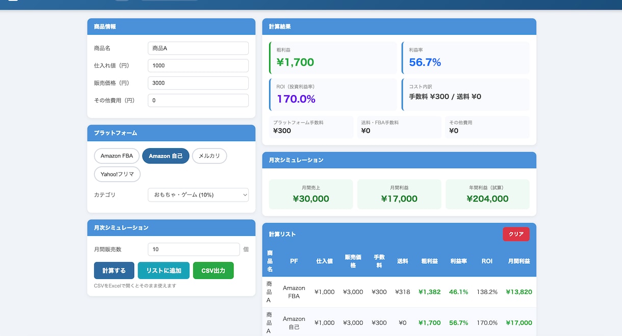
Task: Click the 送料・FBA手数料 ¥0 box
Action: (x=399, y=127)
